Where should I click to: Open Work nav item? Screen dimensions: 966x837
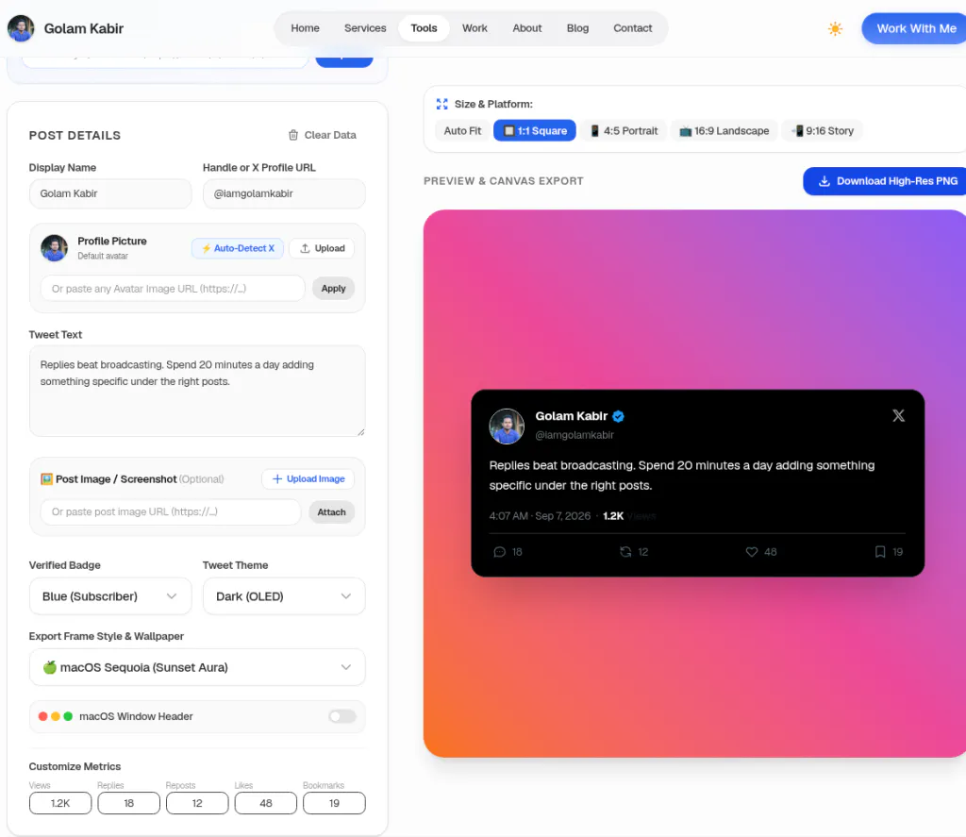click(x=475, y=28)
